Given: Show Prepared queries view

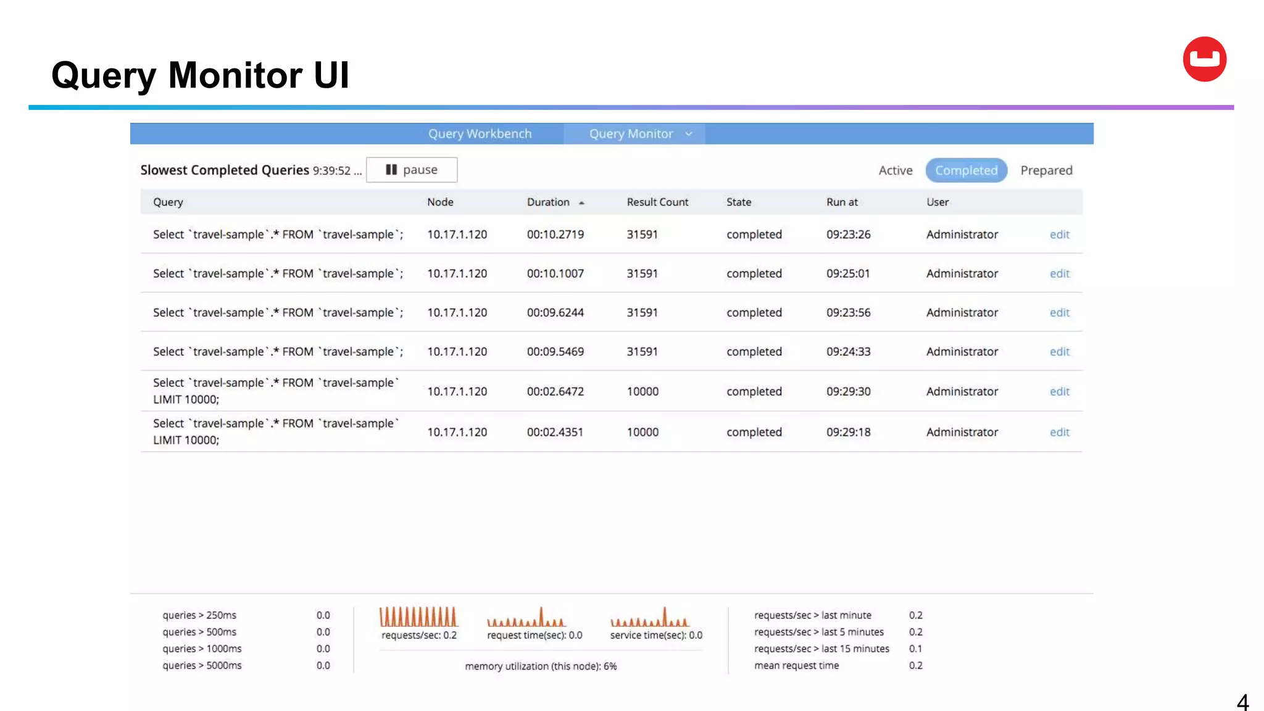Looking at the screenshot, I should (1046, 170).
